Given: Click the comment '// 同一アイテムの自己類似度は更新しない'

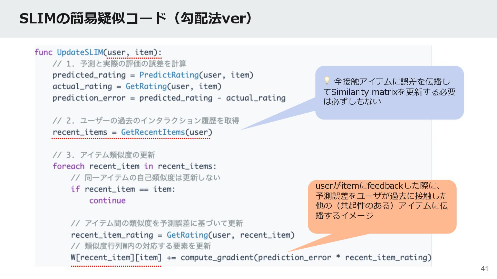Looking at the screenshot, I should [x=145, y=178].
